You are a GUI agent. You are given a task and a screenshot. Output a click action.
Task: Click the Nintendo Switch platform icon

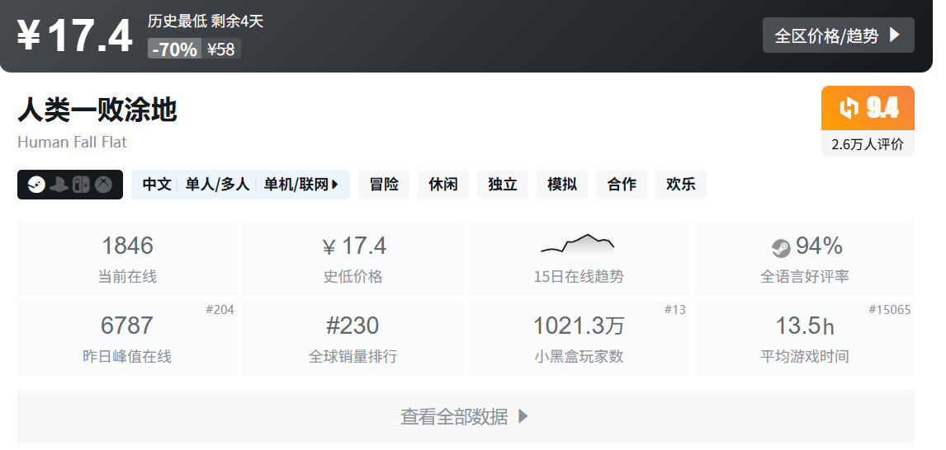click(x=81, y=185)
